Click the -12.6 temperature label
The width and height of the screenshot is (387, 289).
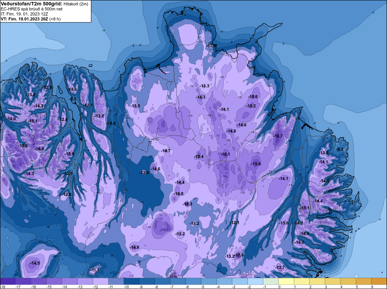coord(67,194)
